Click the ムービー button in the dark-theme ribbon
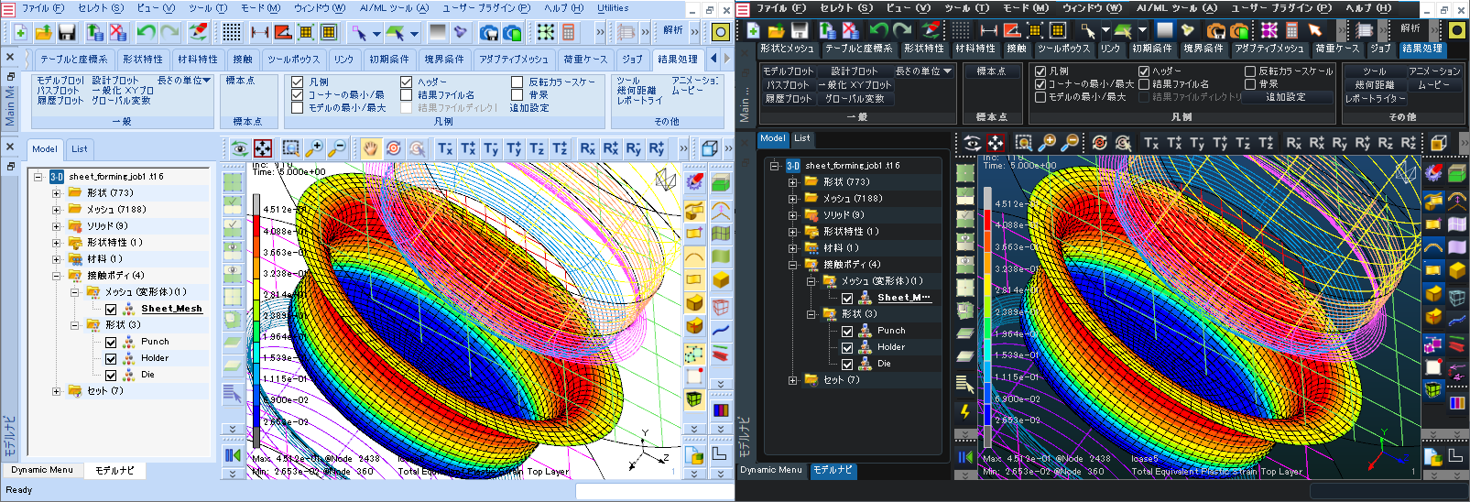 click(1434, 84)
